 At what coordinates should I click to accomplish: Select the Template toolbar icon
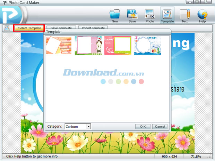click(x=167, y=15)
